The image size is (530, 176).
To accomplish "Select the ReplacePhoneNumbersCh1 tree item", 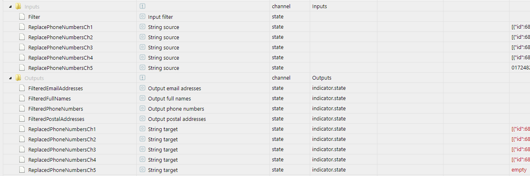I will pos(60,27).
